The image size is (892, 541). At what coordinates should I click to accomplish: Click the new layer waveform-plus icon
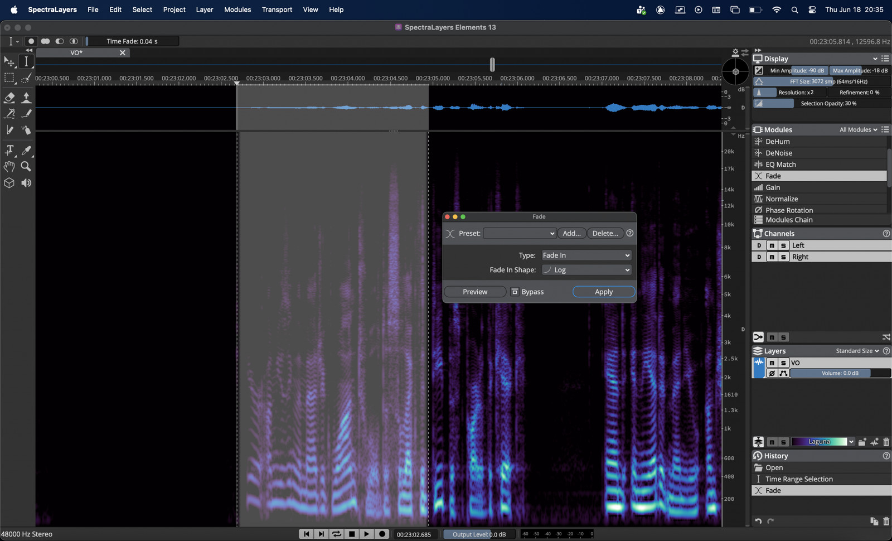point(874,442)
